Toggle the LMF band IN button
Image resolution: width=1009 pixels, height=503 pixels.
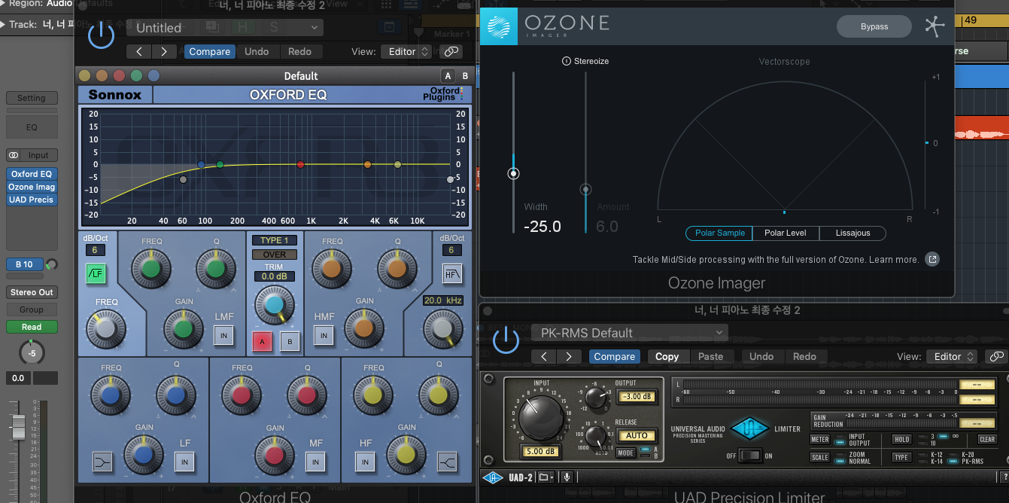[223, 335]
